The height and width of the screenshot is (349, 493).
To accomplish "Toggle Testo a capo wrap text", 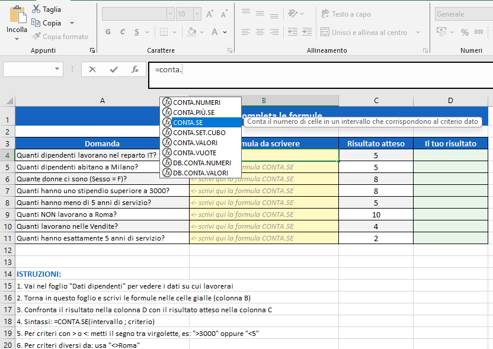I will click(346, 14).
